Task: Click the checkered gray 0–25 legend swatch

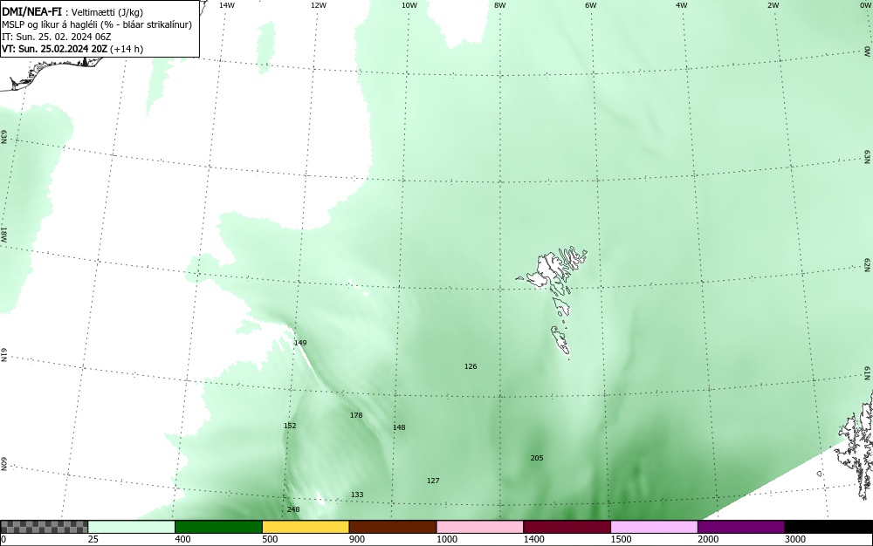Action: (44, 527)
